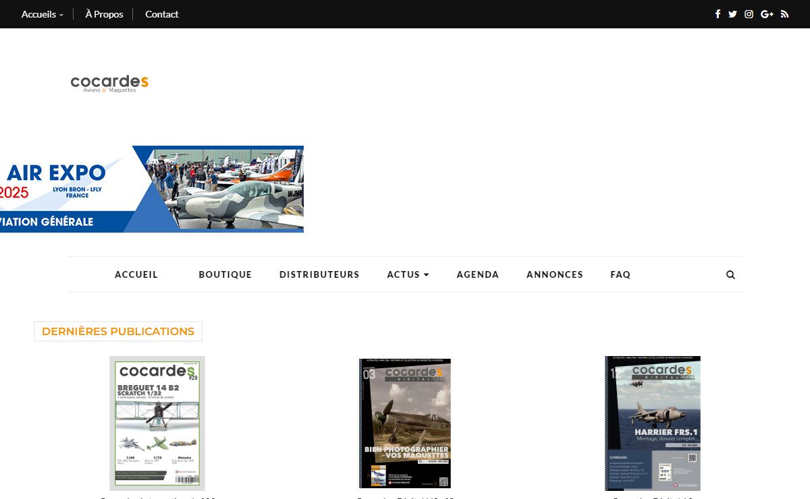Open the Harrier FRS.1 magazine cover

click(x=653, y=423)
